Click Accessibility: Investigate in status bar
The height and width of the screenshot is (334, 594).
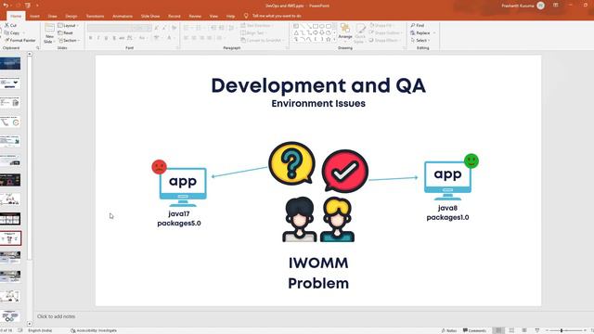pyautogui.click(x=94, y=330)
